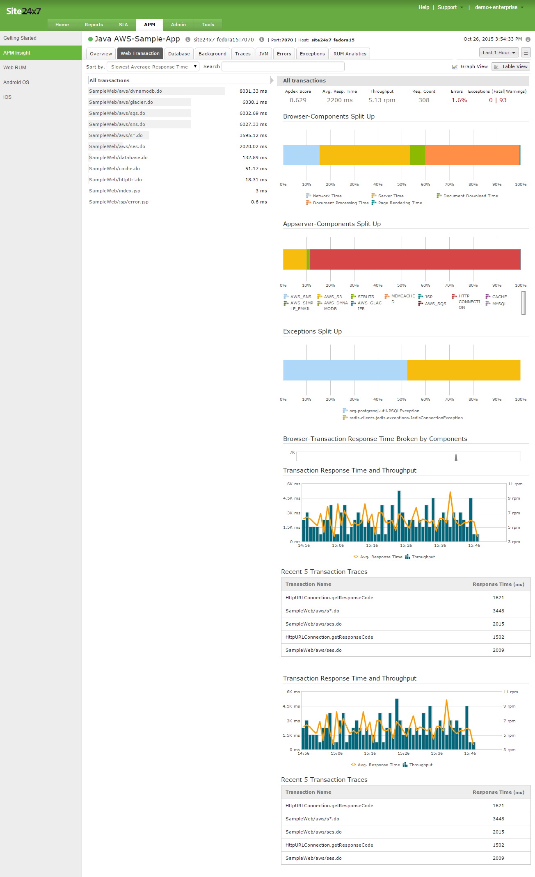The width and height of the screenshot is (535, 877).
Task: Open the SampleWeb/aws/dynamodb.do transaction
Action: point(126,91)
